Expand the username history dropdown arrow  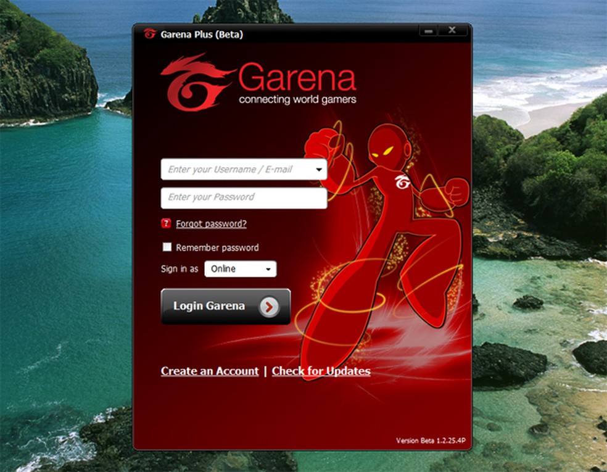(319, 170)
